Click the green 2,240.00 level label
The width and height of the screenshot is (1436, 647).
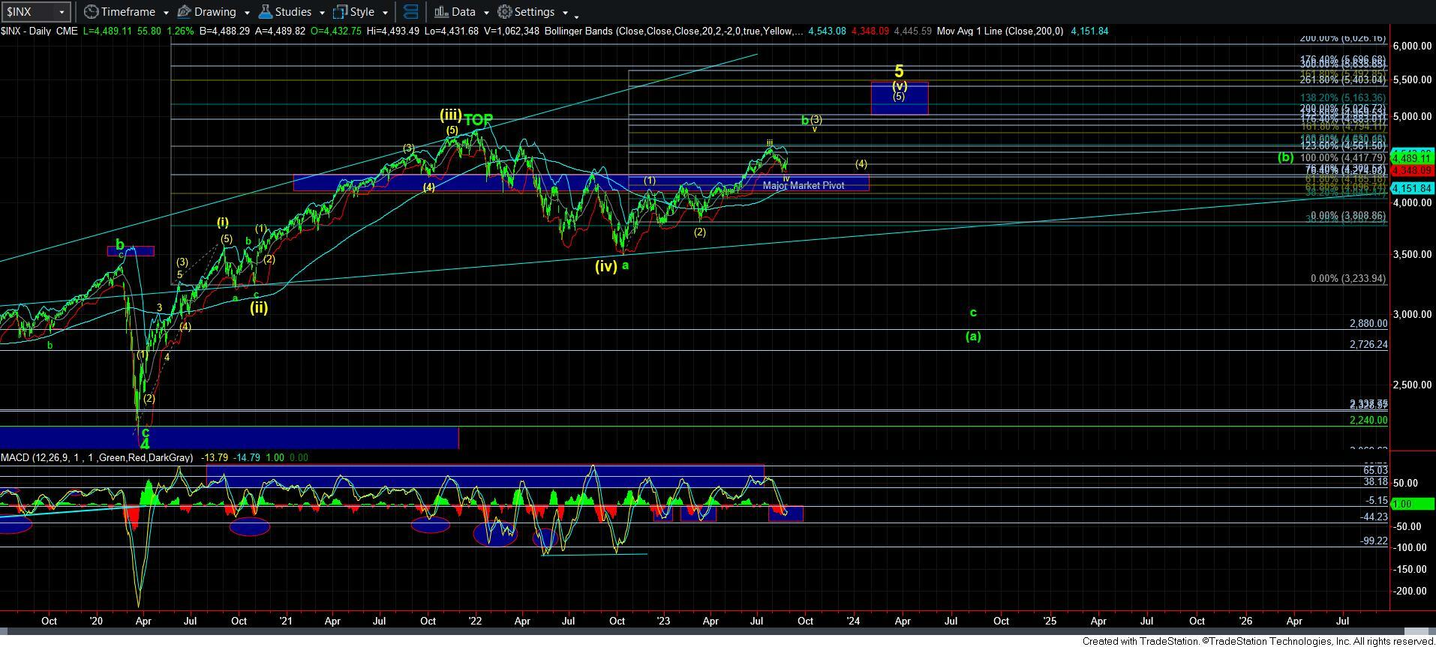pos(1368,420)
